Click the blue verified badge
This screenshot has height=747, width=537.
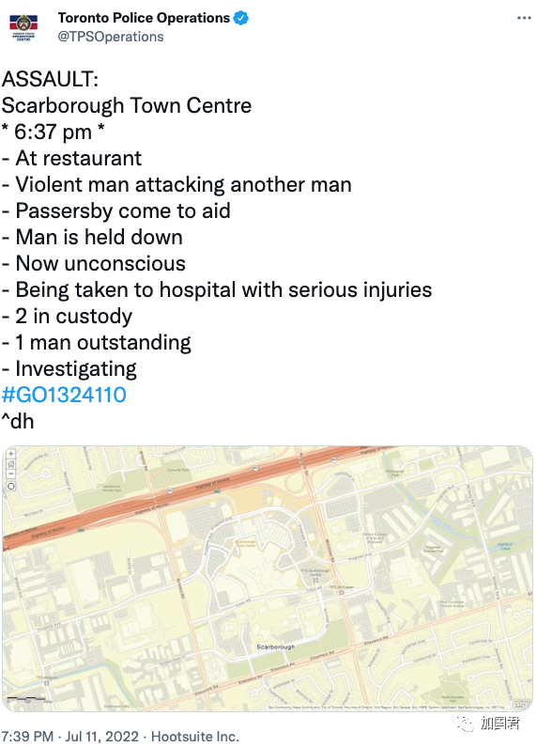[240, 18]
